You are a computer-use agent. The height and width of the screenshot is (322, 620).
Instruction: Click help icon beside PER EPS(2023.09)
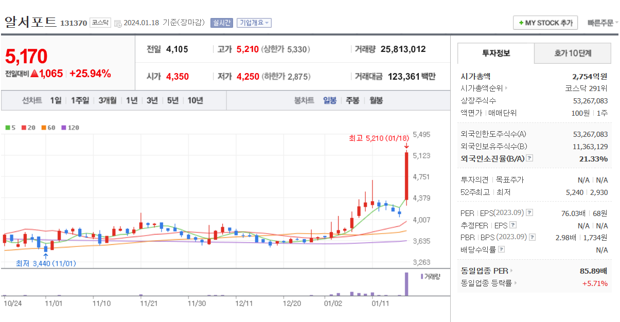tap(529, 212)
